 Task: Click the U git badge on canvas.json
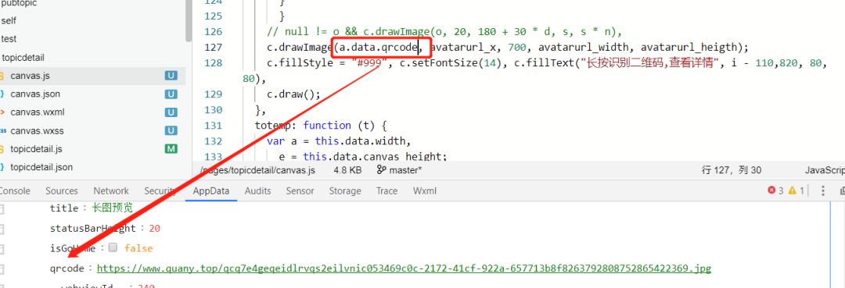[171, 94]
